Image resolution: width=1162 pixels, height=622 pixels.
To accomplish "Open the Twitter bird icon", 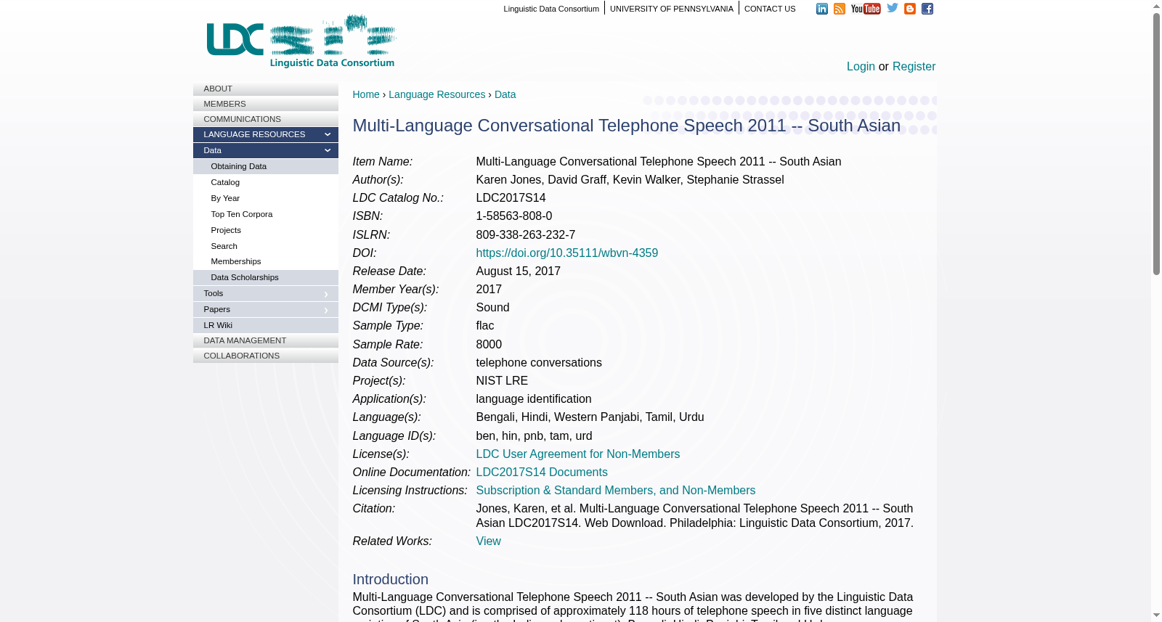I will click(x=893, y=8).
